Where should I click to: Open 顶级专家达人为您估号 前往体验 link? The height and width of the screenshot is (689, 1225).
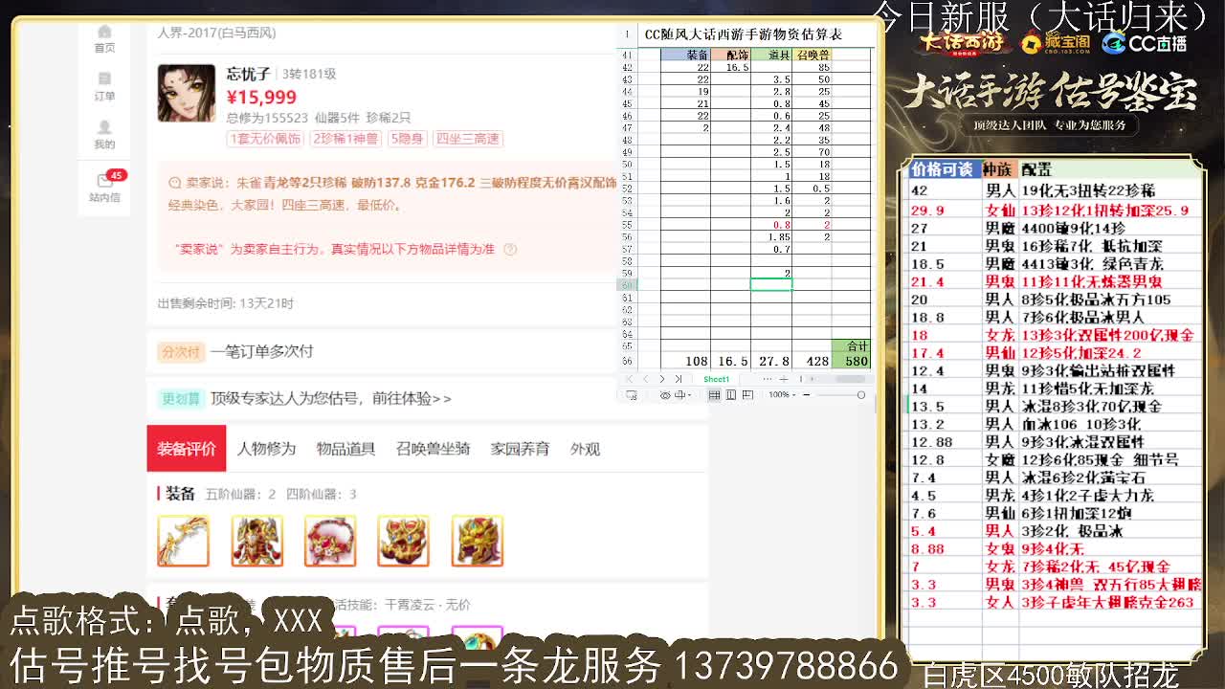coord(331,398)
